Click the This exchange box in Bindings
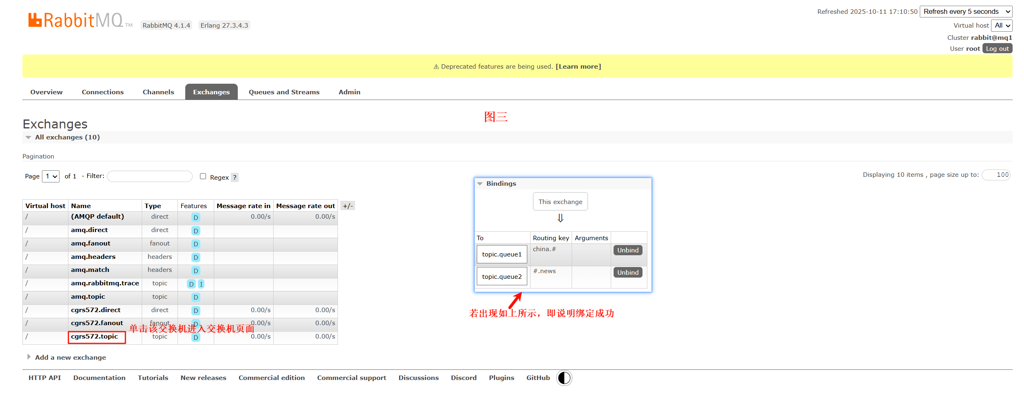Viewport: 1024px width, 393px height. pos(560,202)
